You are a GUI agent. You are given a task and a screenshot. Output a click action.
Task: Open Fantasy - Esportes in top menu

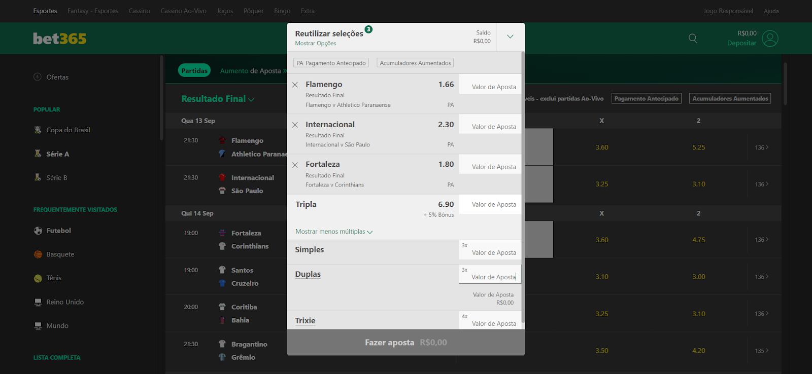tap(93, 11)
